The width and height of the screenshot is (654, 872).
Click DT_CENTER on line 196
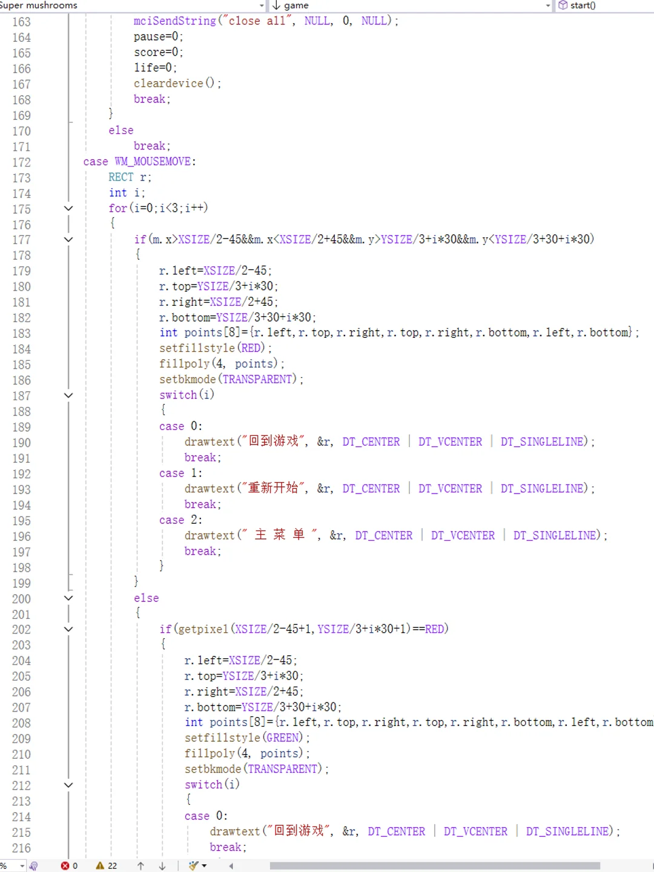[384, 536]
